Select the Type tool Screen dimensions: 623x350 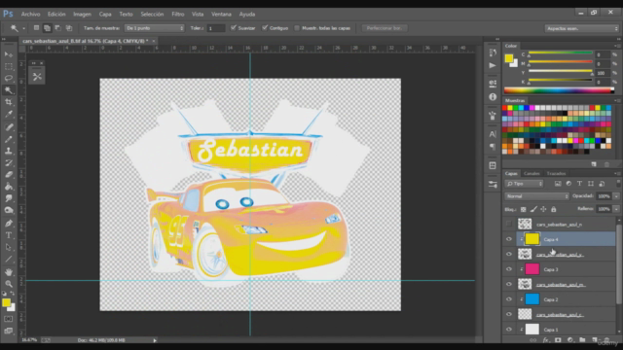(x=9, y=235)
